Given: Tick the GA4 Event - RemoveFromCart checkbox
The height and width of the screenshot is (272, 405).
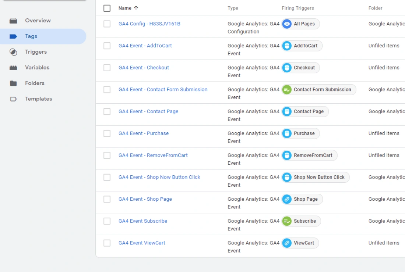Looking at the screenshot, I should point(107,155).
